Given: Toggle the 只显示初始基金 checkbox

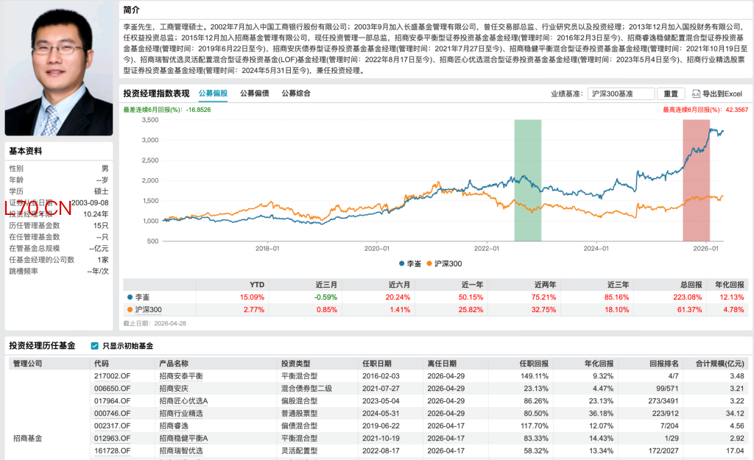Looking at the screenshot, I should pyautogui.click(x=94, y=346).
